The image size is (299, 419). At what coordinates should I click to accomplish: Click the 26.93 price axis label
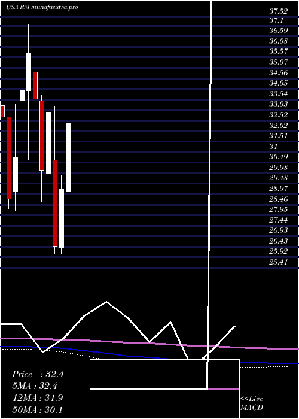(x=279, y=230)
